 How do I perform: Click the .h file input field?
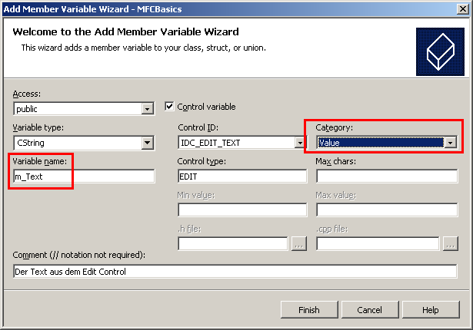233,243
